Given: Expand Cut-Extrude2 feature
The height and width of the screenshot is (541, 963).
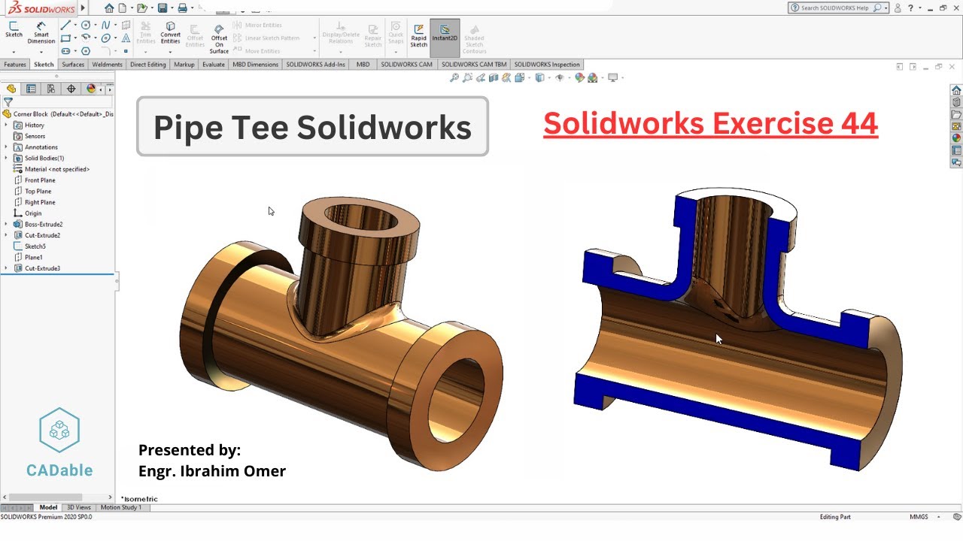Looking at the screenshot, I should (6, 235).
